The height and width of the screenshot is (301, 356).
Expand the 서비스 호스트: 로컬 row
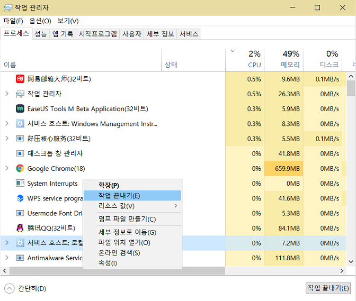pos(7,243)
